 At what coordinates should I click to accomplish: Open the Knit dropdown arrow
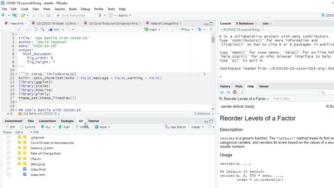tap(63, 30)
